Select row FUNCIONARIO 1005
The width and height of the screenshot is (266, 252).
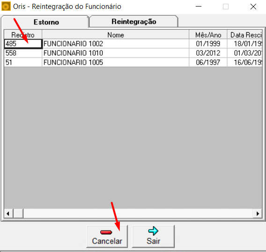coord(116,63)
